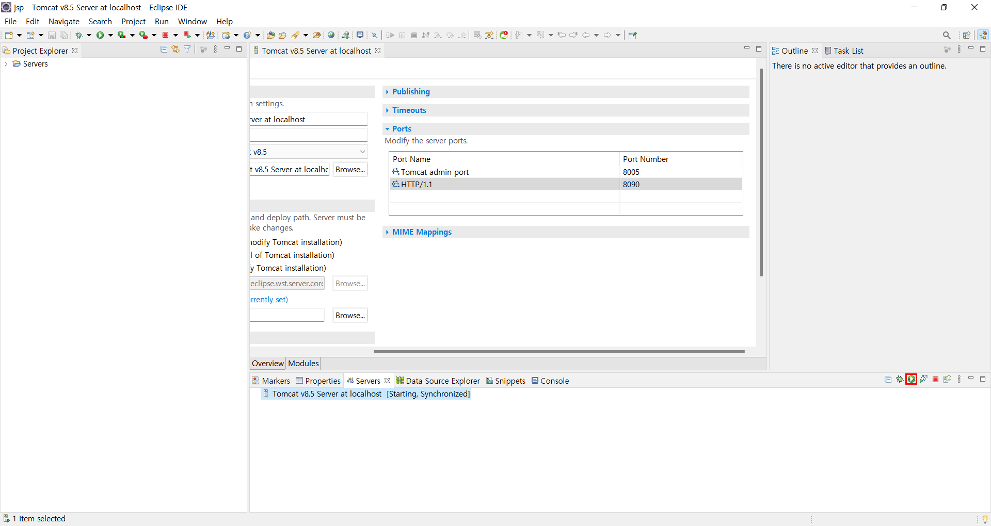
Task: Click the green Run icon in main toolbar
Action: pos(100,35)
